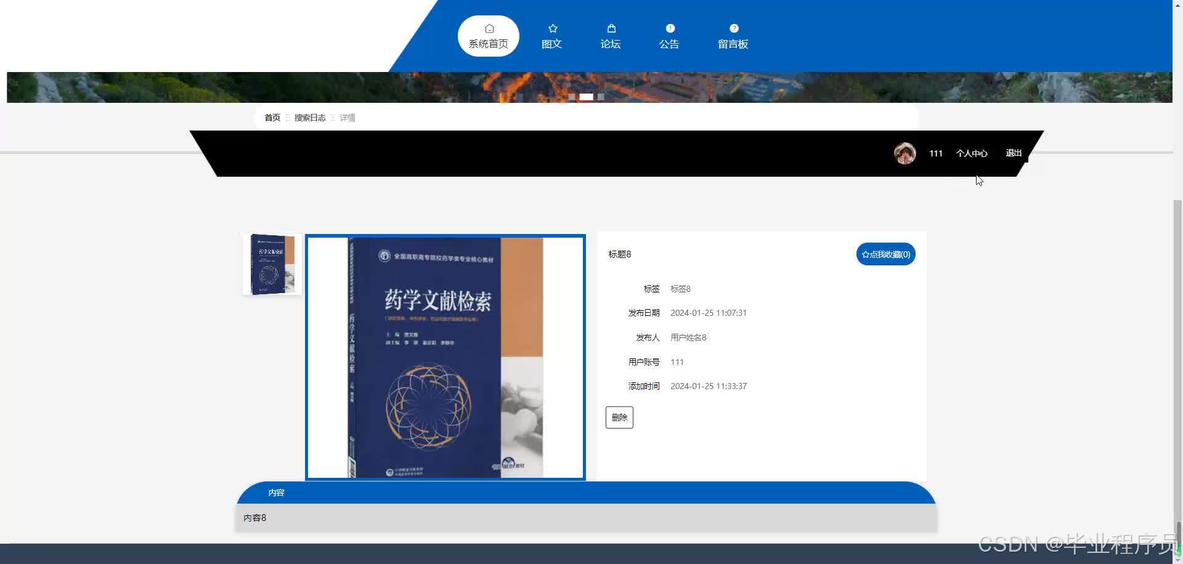Go to 搜索日志 in the breadcrumb
This screenshot has height=564, width=1183.
point(310,118)
